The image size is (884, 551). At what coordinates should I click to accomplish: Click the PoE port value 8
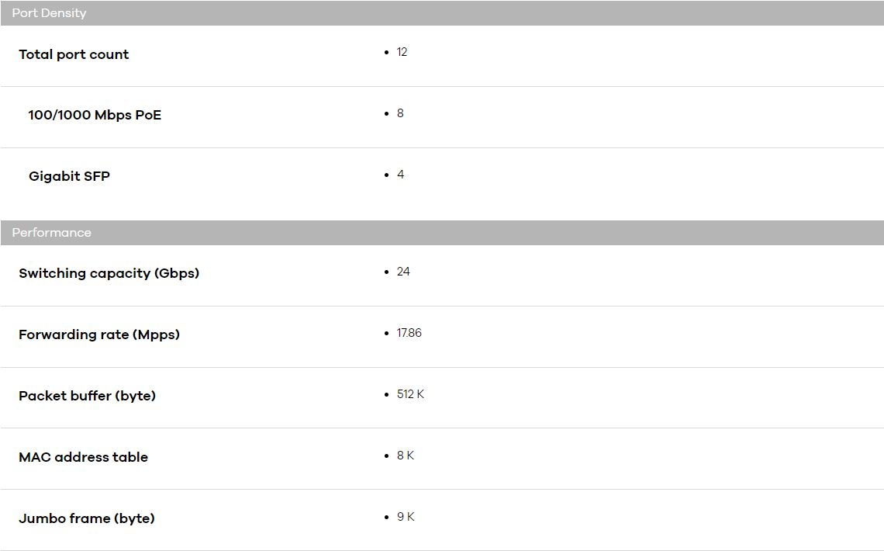[x=400, y=113]
